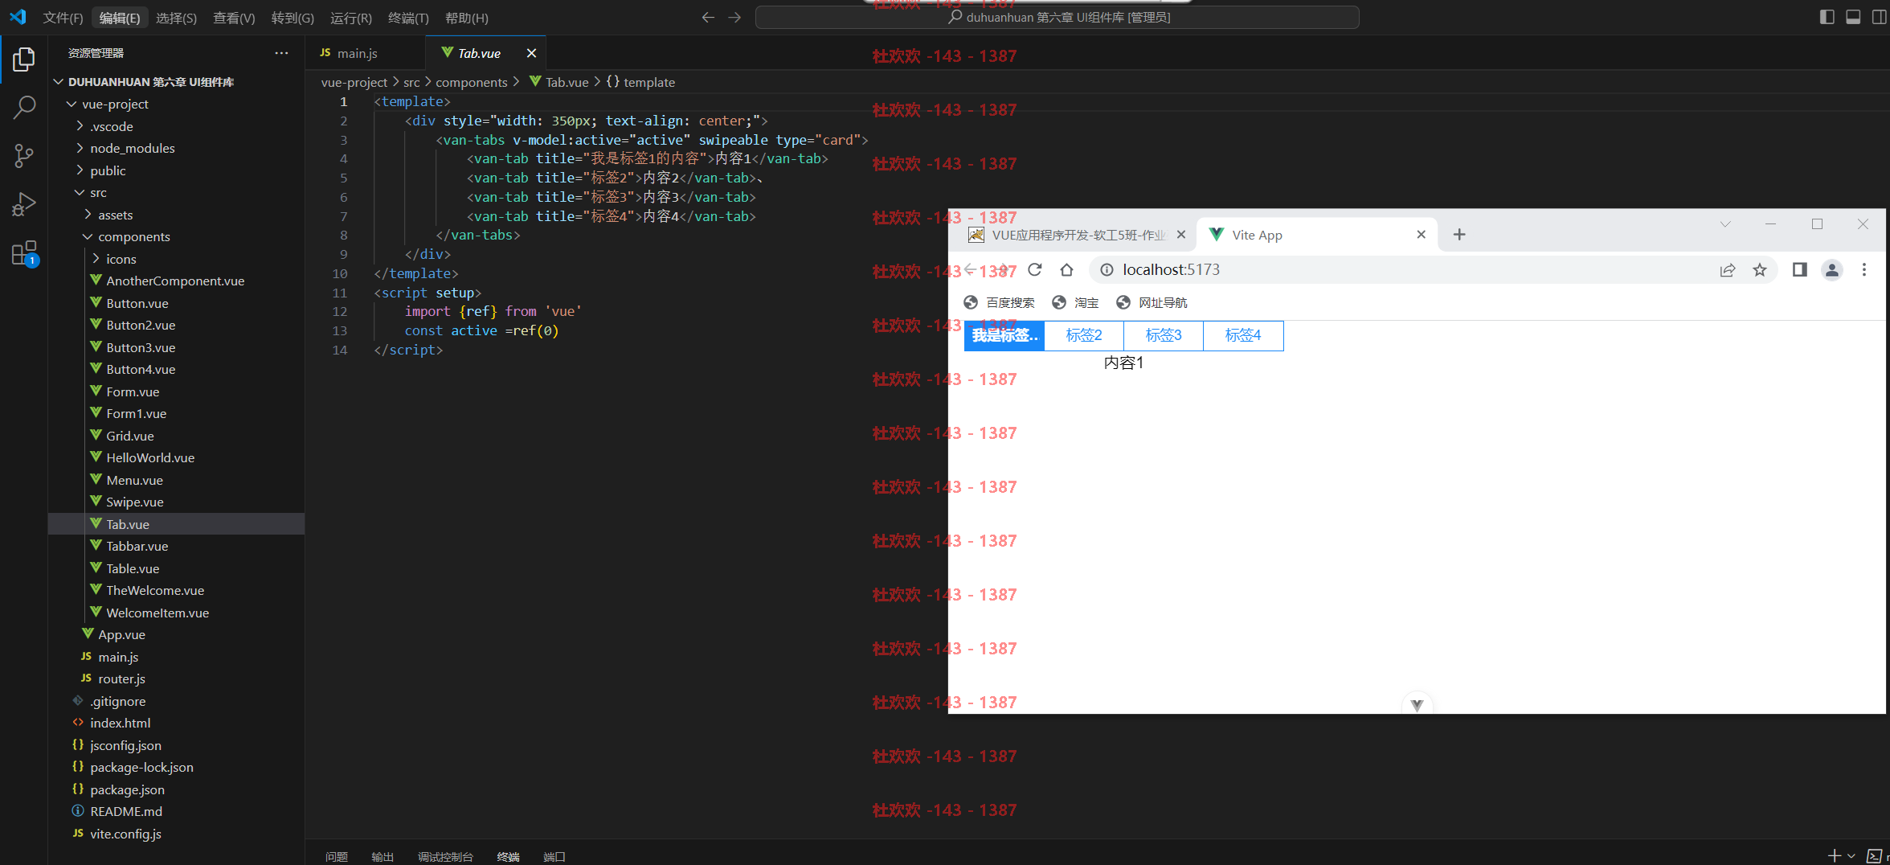Expand the icons folder
The width and height of the screenshot is (1890, 865).
(96, 259)
